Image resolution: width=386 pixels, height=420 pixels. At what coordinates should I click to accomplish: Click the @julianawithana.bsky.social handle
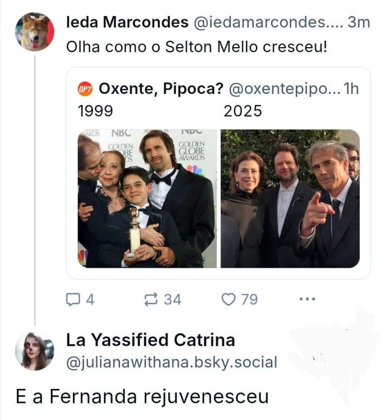171,363
